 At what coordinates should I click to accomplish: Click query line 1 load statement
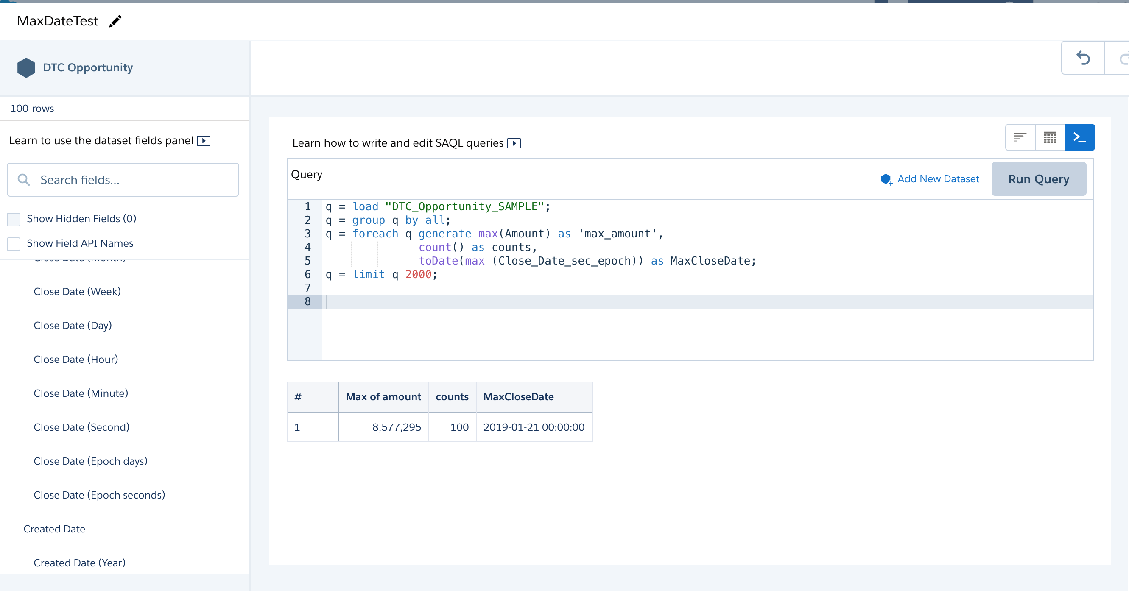(x=437, y=206)
